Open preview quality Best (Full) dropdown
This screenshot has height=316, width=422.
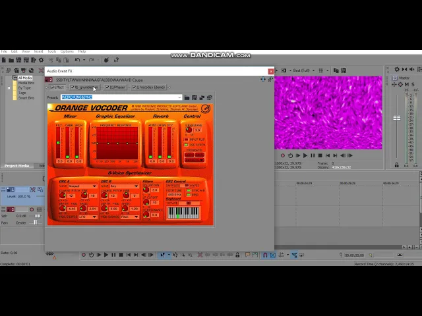(314, 70)
